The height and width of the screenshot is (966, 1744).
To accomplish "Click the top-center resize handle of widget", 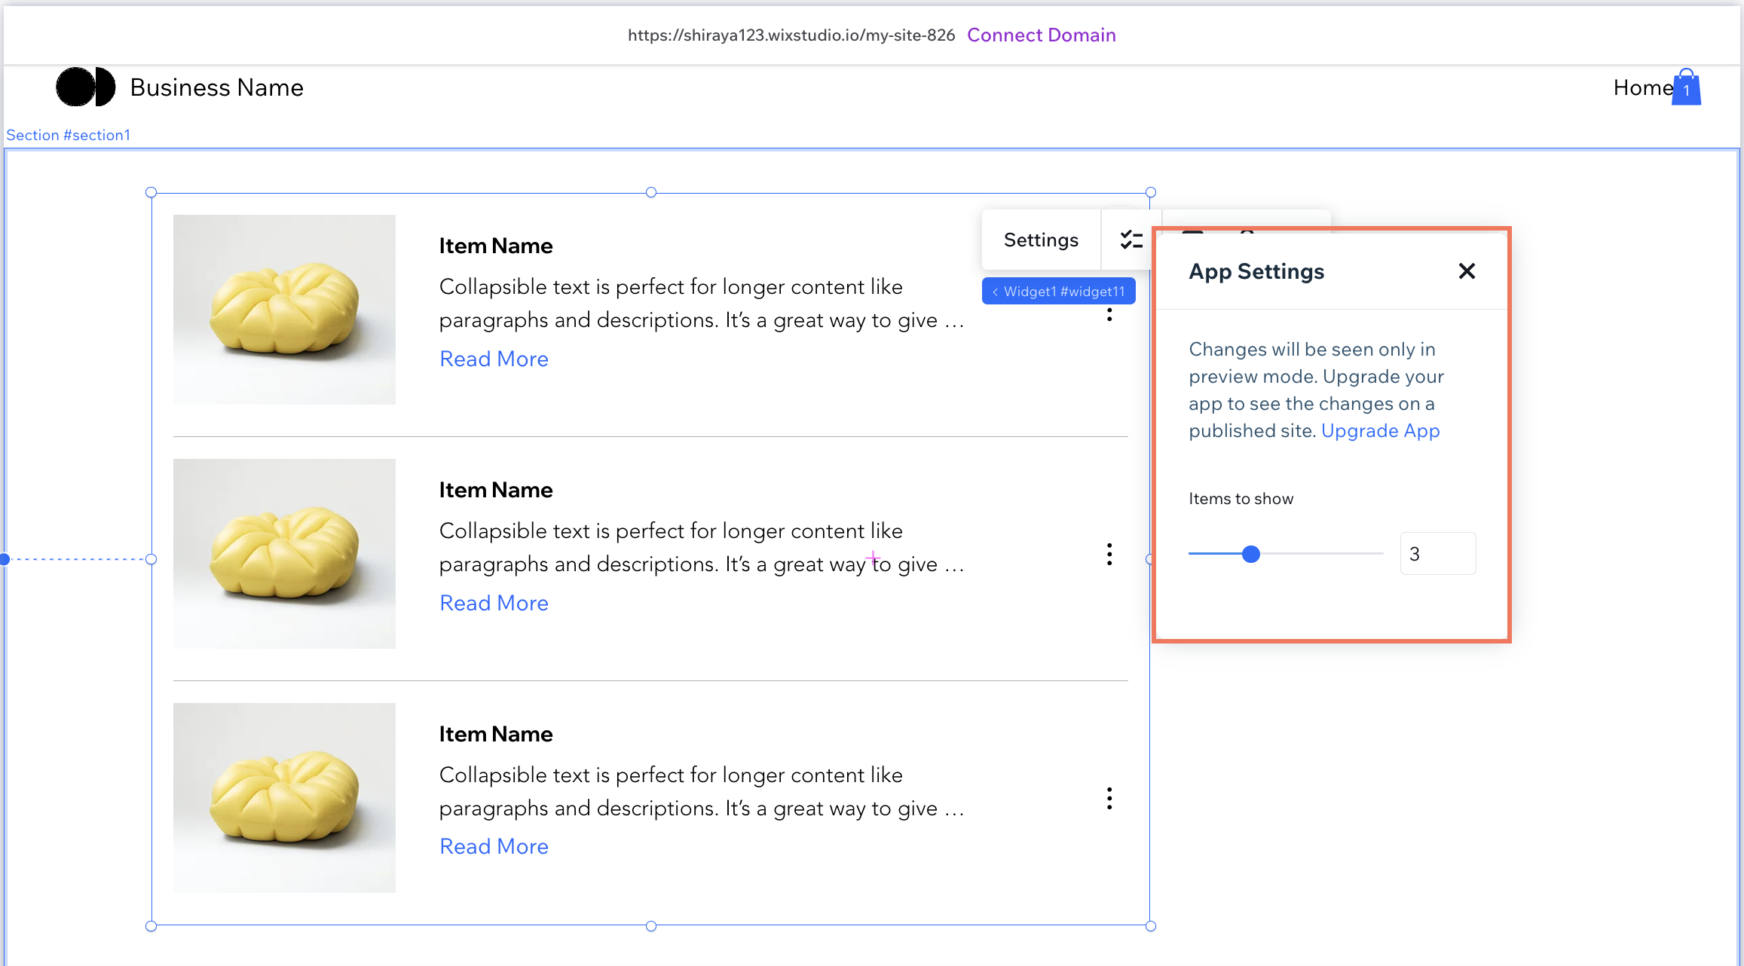I will tap(651, 192).
